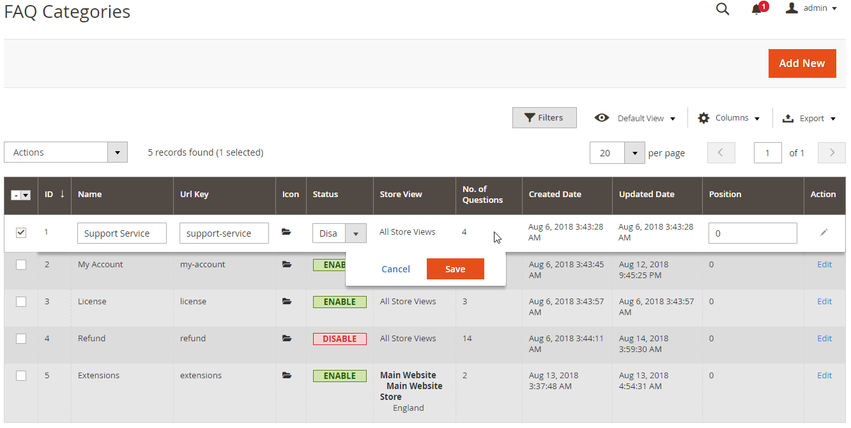Image resolution: width=851 pixels, height=428 pixels.
Task: Go to previous page arrow
Action: point(721,152)
